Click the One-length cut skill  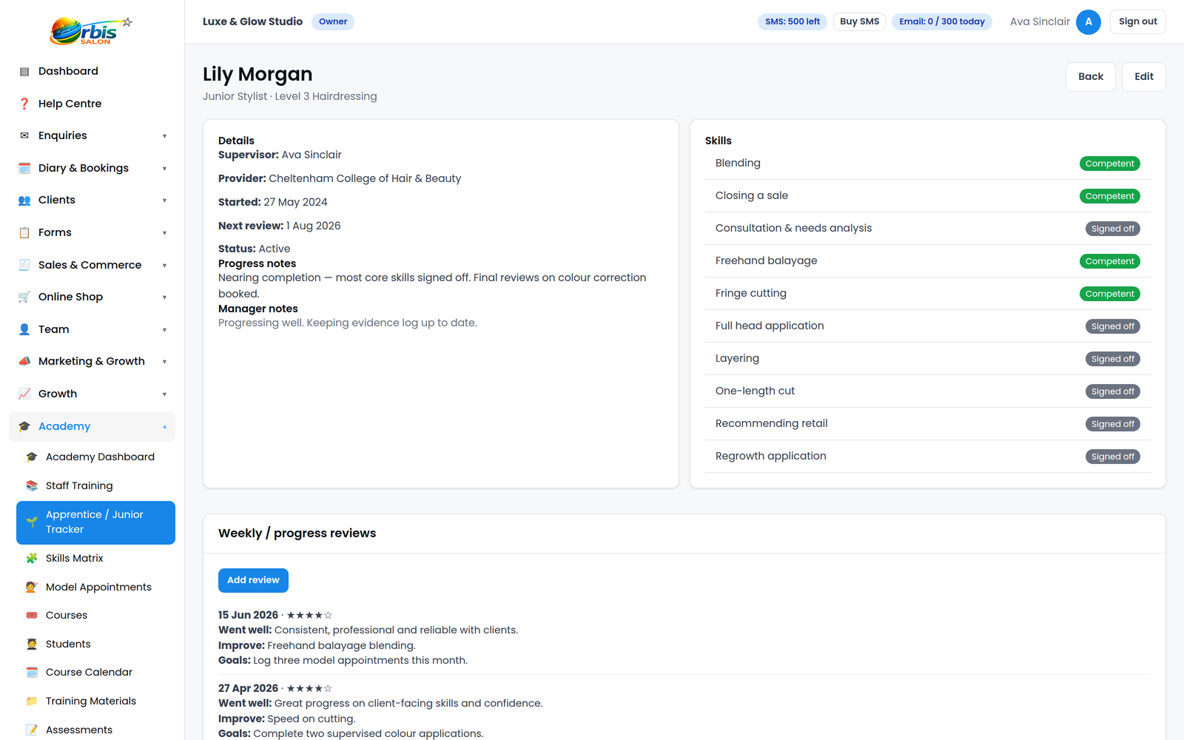928,391
